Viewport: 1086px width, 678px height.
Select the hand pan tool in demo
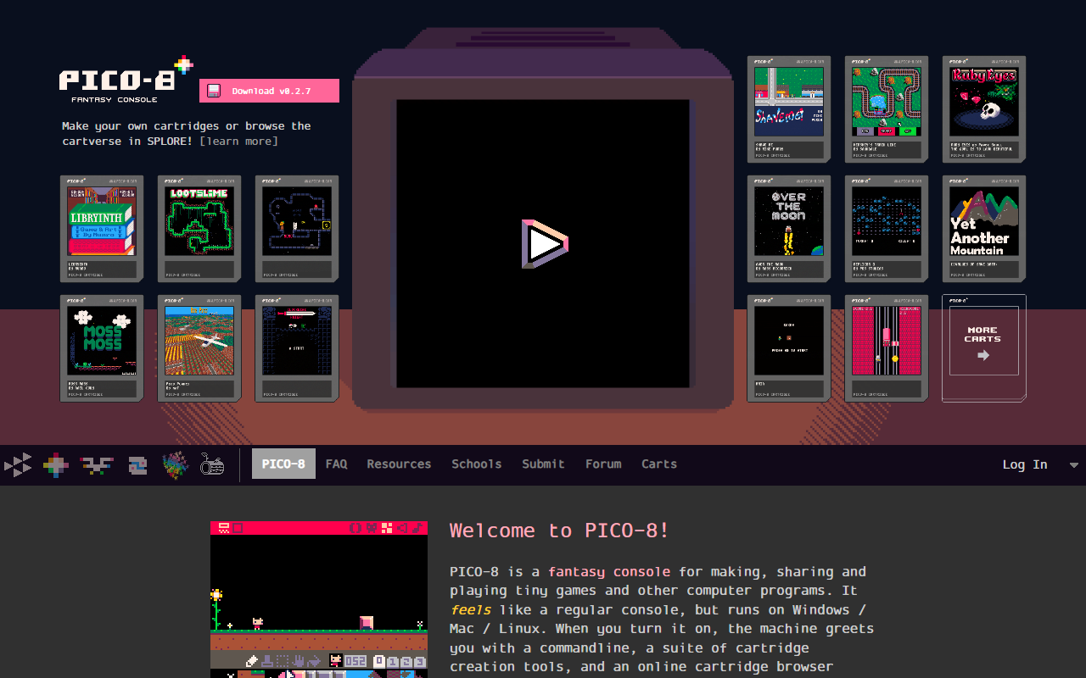click(x=298, y=661)
